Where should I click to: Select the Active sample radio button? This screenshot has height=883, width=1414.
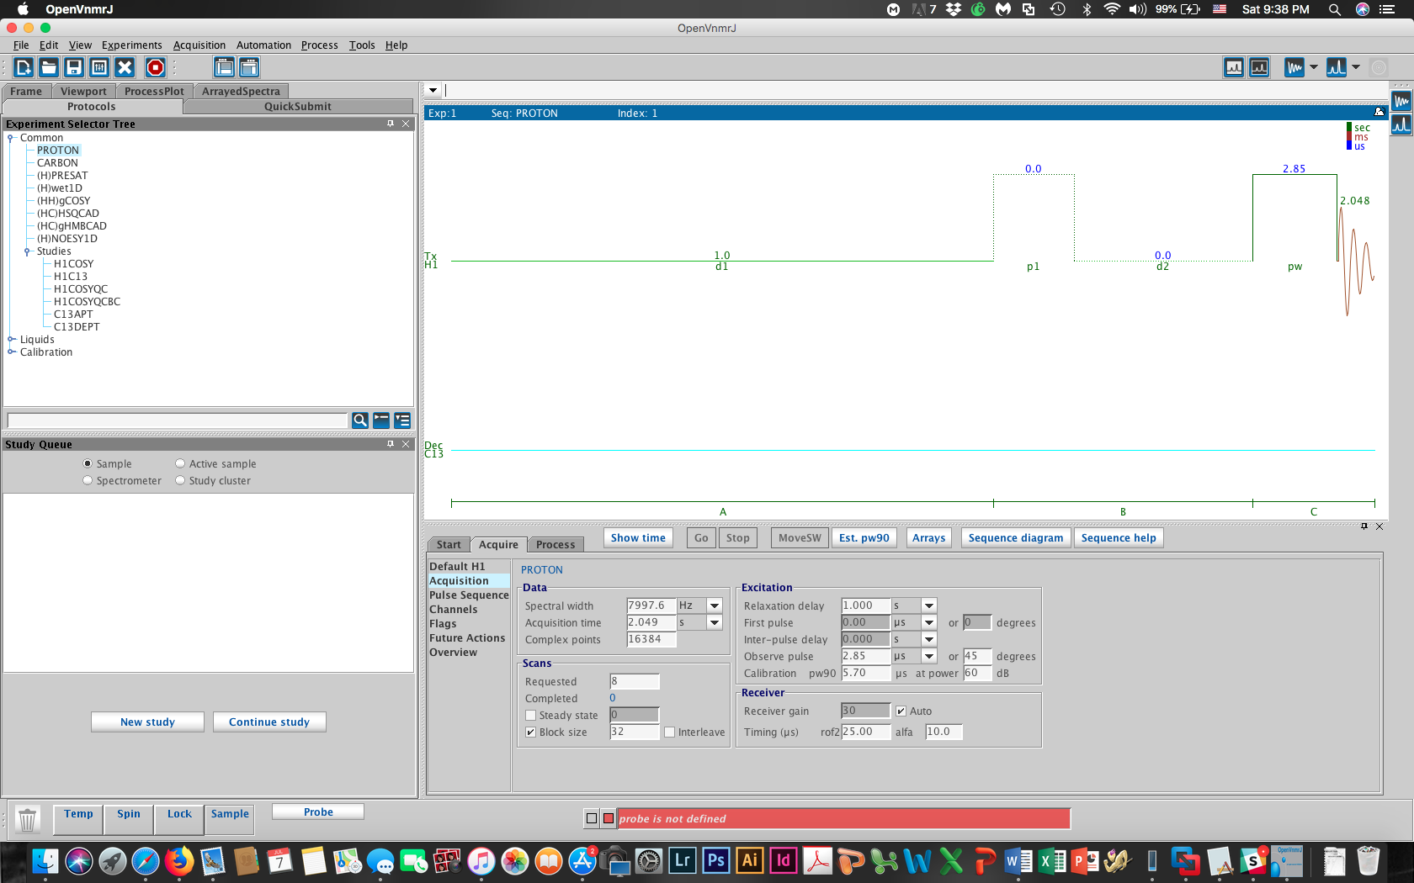tap(180, 463)
